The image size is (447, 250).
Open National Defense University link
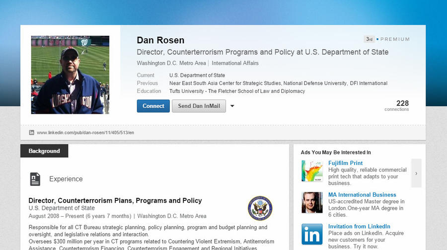[x=315, y=83]
